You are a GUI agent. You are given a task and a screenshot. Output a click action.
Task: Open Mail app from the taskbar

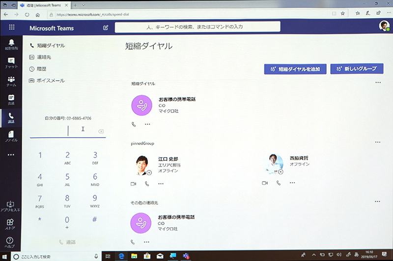click(160, 256)
